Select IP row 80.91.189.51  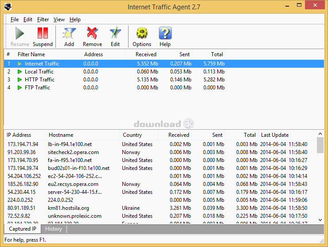[160, 208]
